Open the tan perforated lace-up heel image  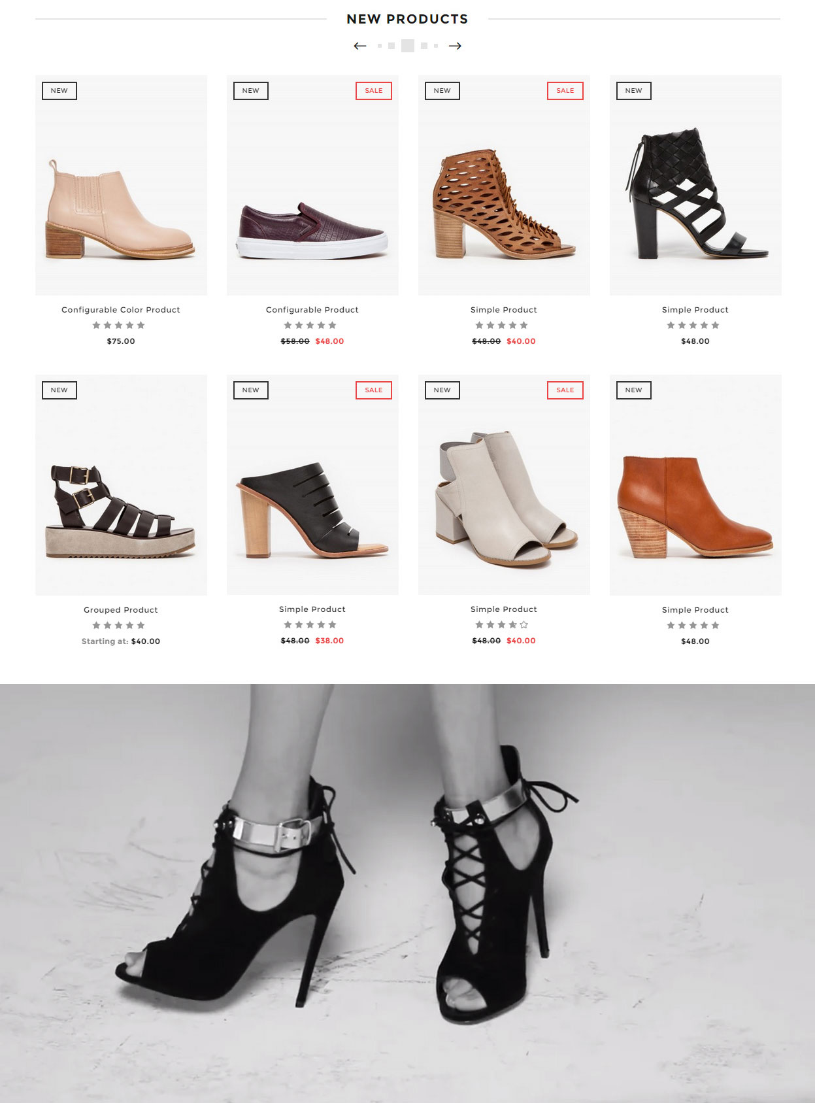tap(504, 185)
